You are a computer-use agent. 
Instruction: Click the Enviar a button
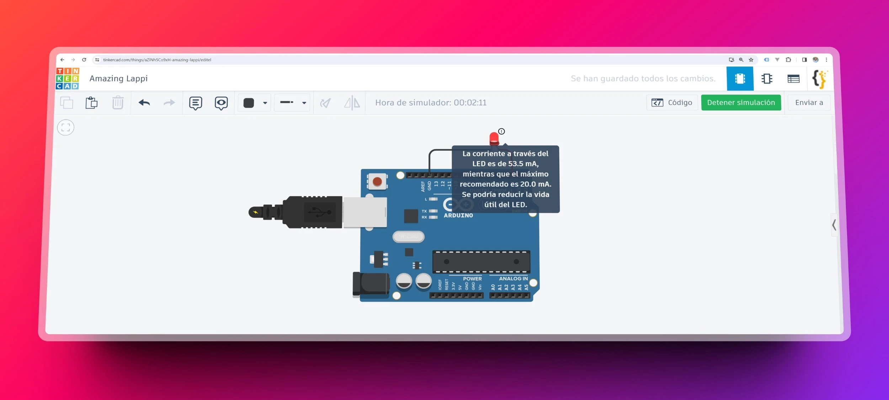click(x=809, y=103)
